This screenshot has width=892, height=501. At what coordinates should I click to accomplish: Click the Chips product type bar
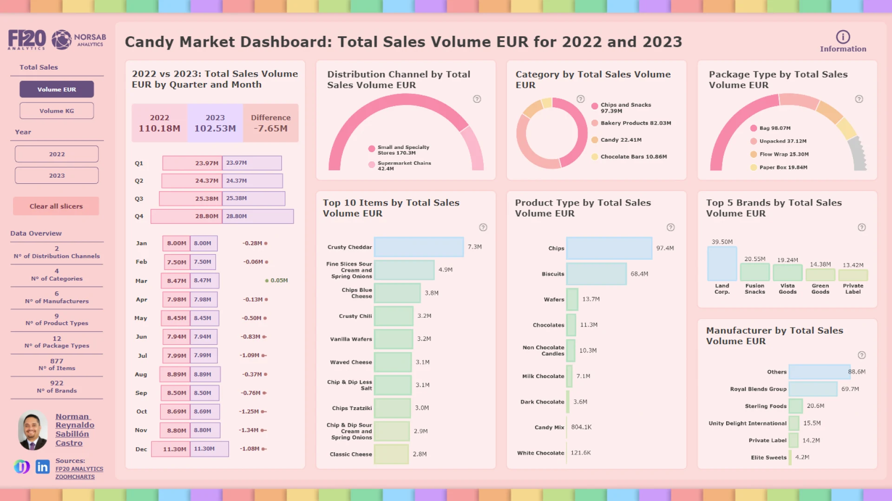[609, 248]
